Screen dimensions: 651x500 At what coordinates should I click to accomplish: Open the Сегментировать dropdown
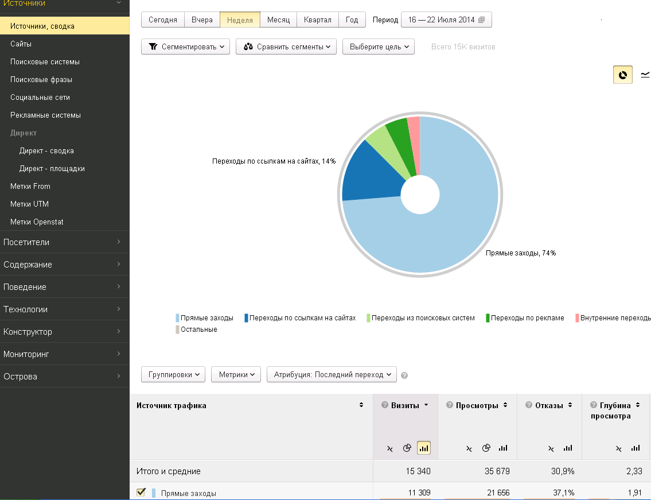(x=185, y=47)
